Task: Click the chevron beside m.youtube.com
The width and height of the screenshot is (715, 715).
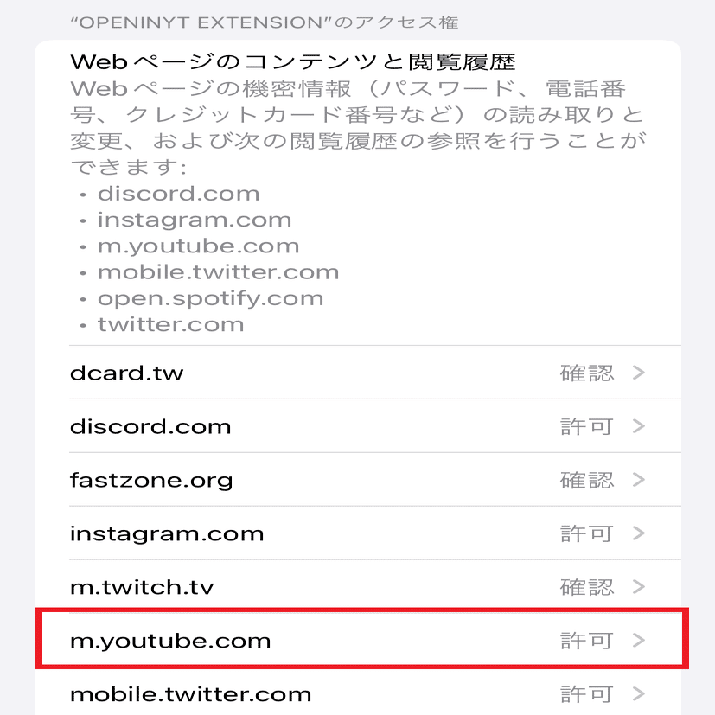Action: click(x=639, y=641)
